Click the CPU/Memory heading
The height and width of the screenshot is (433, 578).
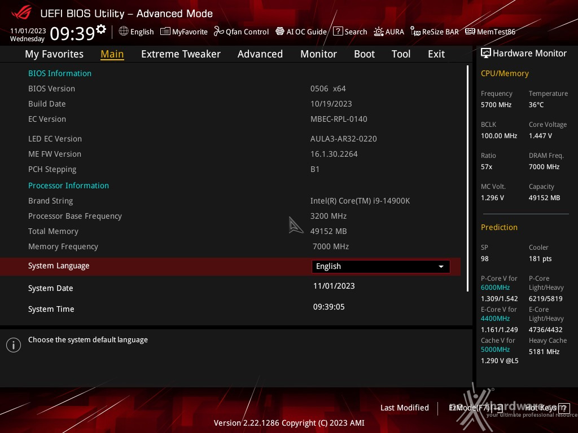[x=505, y=74]
